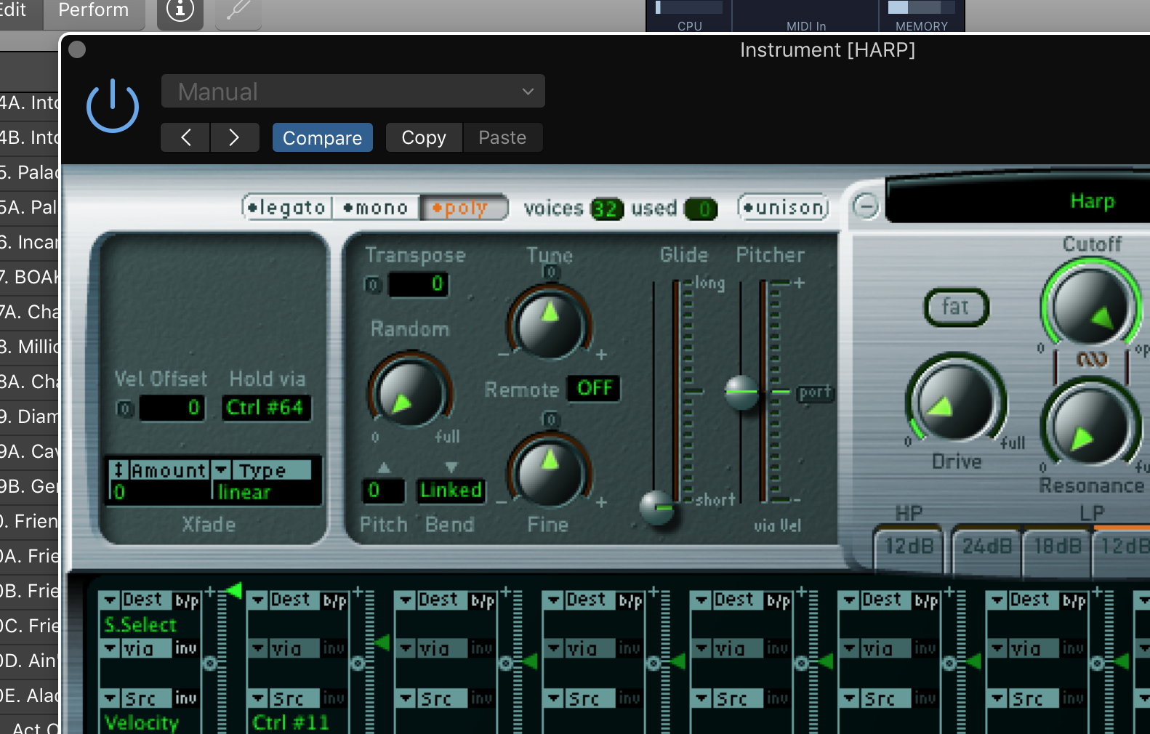Click the Copy button
Viewport: 1150px width, 734px height.
(424, 137)
